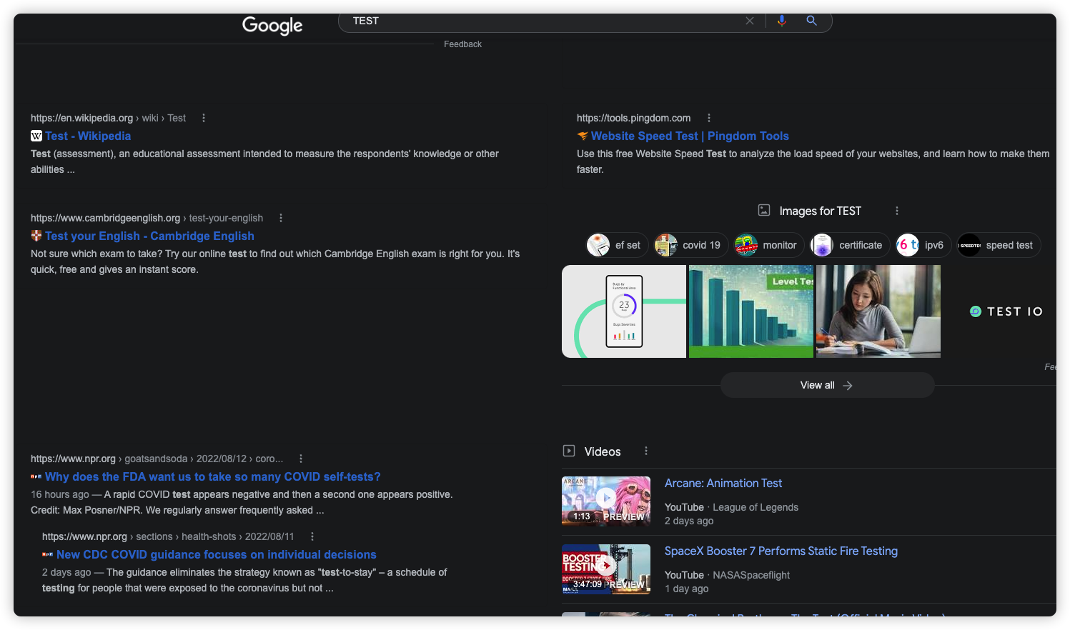This screenshot has width=1070, height=630.
Task: Click the Images for TEST heading
Action: coord(820,211)
